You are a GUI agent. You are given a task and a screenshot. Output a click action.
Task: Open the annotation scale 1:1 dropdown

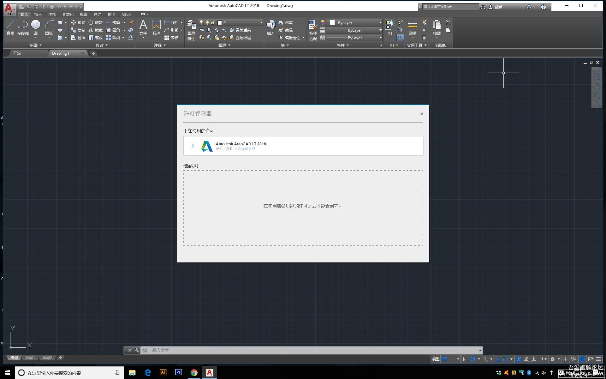[x=543, y=359]
